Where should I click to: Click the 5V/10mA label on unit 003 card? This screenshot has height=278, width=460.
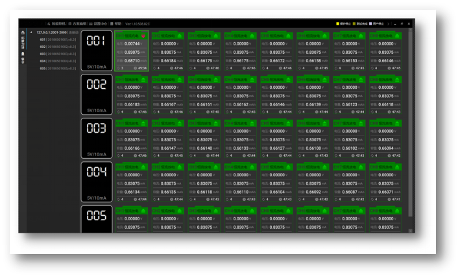coord(97,154)
